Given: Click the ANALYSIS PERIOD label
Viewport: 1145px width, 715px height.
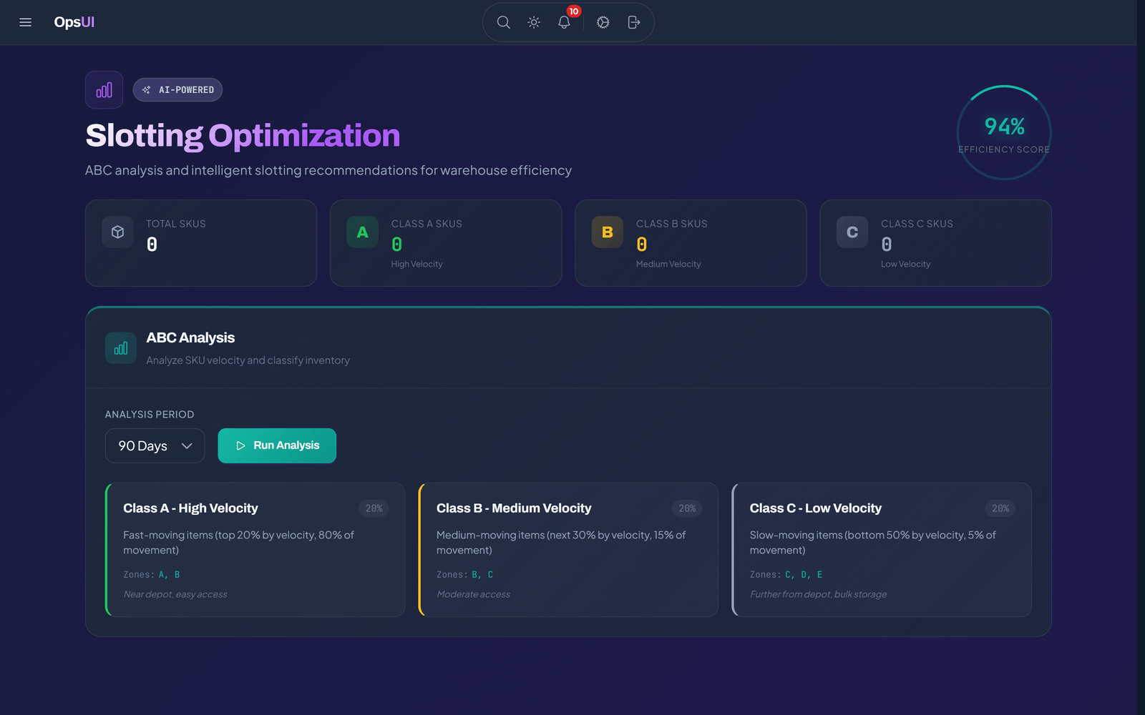Looking at the screenshot, I should (x=150, y=415).
